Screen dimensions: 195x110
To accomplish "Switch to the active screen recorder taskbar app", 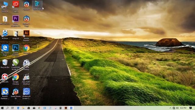I will [x=71, y=108].
